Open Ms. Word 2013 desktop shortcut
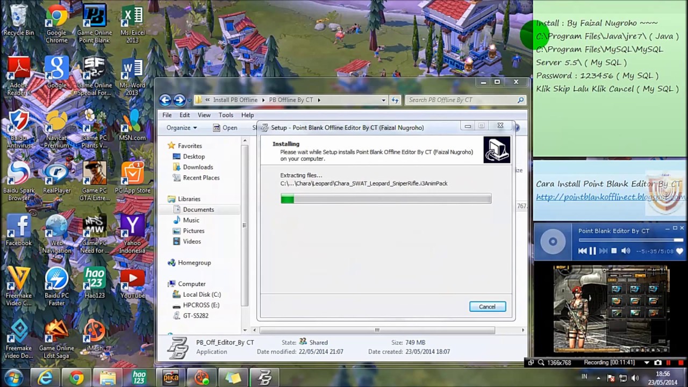The image size is (688, 387). [132, 77]
